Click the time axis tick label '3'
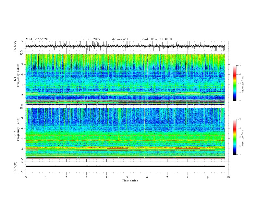257x199 pixels. 86,177
